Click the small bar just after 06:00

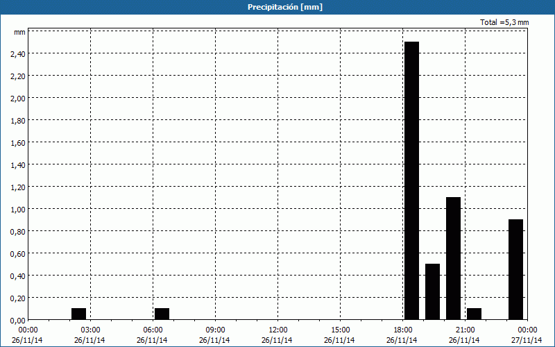point(162,314)
